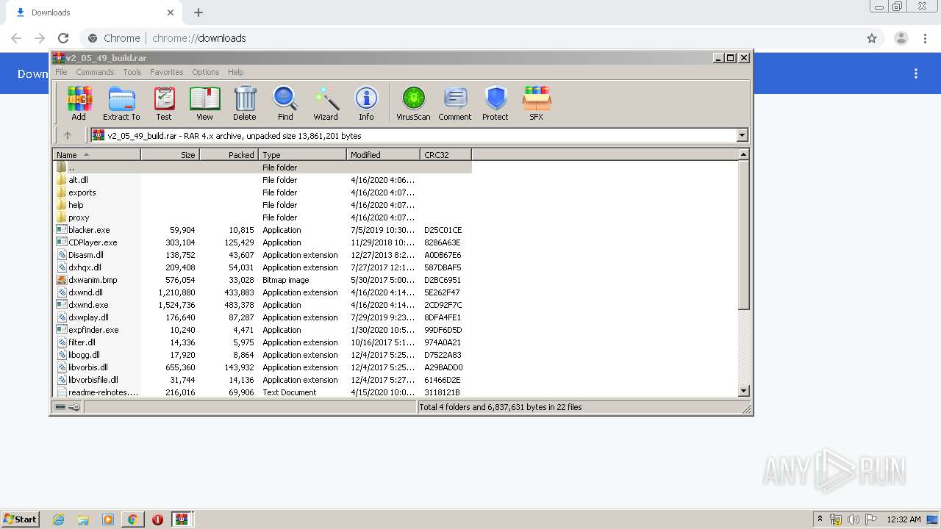
Task: Open the Comment tool
Action: point(455,103)
